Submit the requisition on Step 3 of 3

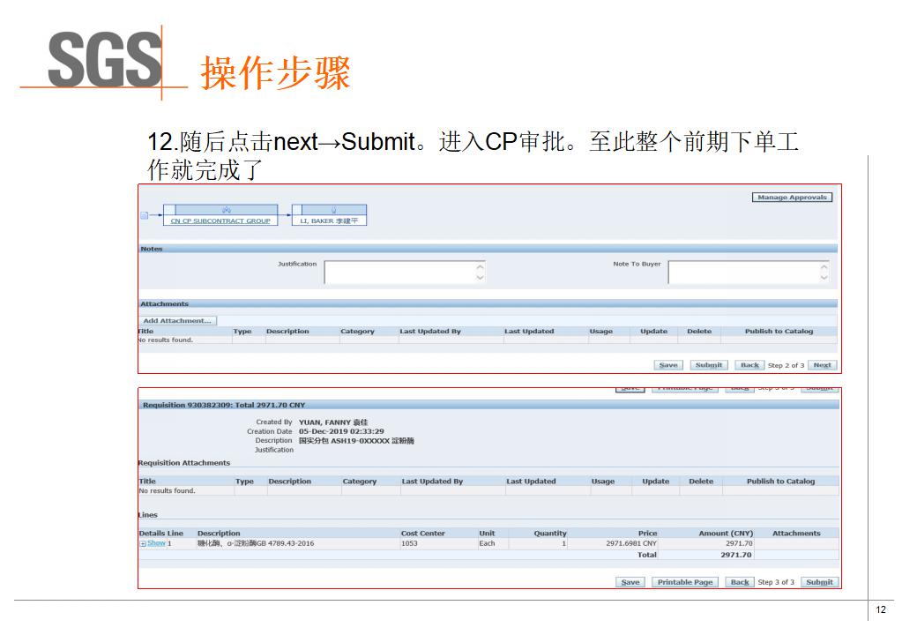[819, 582]
